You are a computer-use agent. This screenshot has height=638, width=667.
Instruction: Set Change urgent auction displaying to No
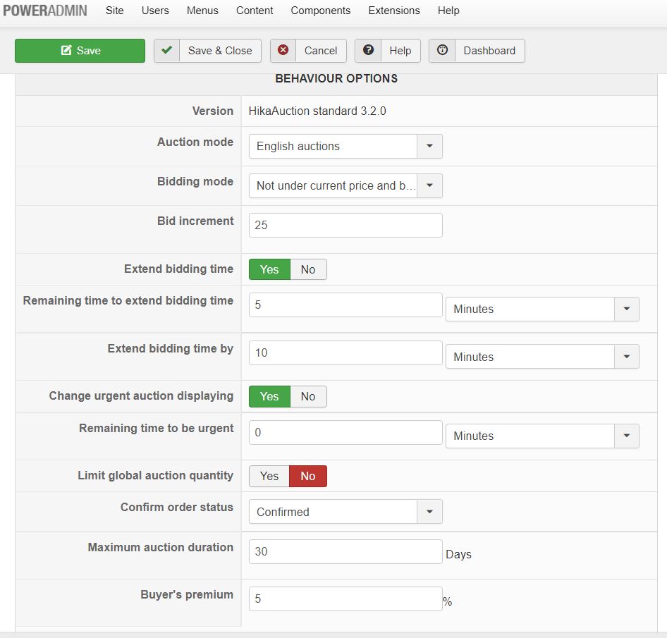click(x=308, y=396)
